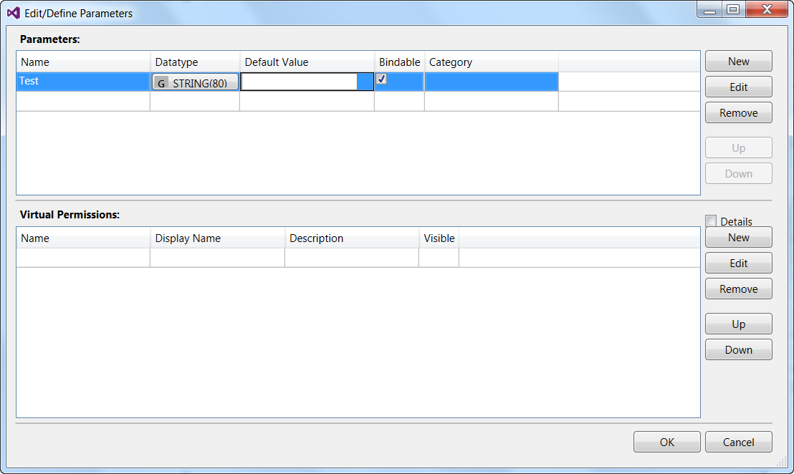The width and height of the screenshot is (794, 474).
Task: Remove the selected parameter
Action: tap(738, 113)
